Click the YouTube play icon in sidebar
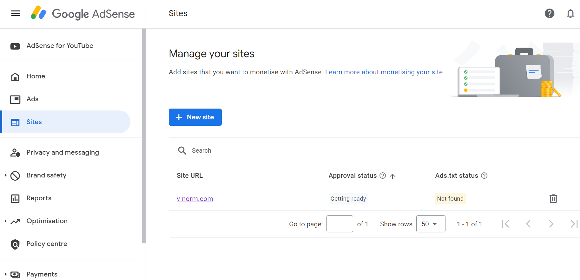This screenshot has height=280, width=580. tap(15, 46)
